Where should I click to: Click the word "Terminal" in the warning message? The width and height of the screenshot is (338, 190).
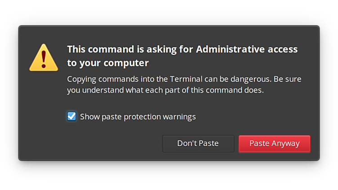coord(186,79)
